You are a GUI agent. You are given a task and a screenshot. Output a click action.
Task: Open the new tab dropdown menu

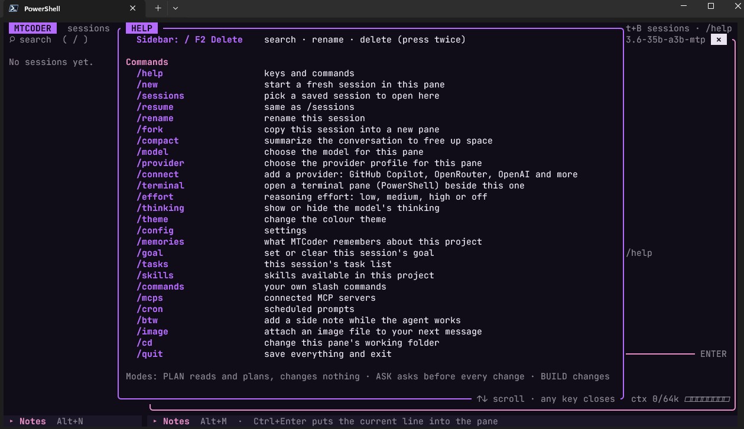pyautogui.click(x=176, y=8)
